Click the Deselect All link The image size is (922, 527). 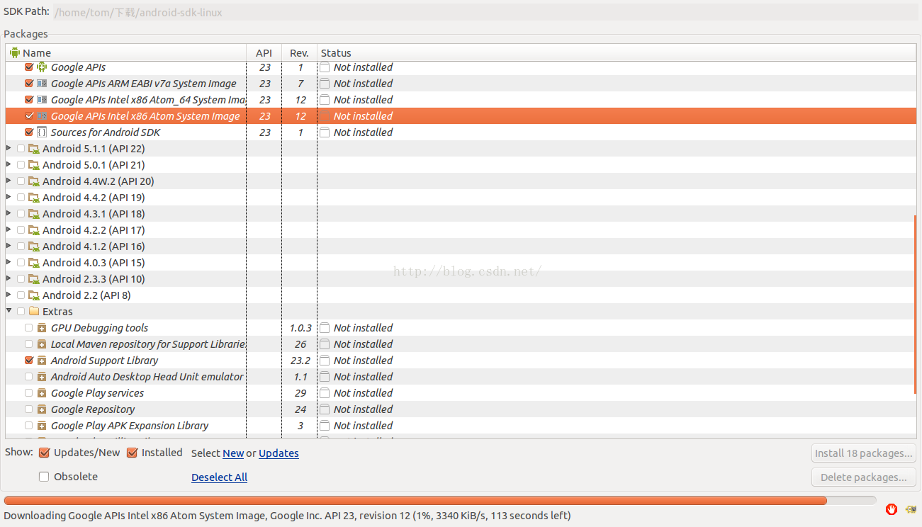click(x=219, y=477)
